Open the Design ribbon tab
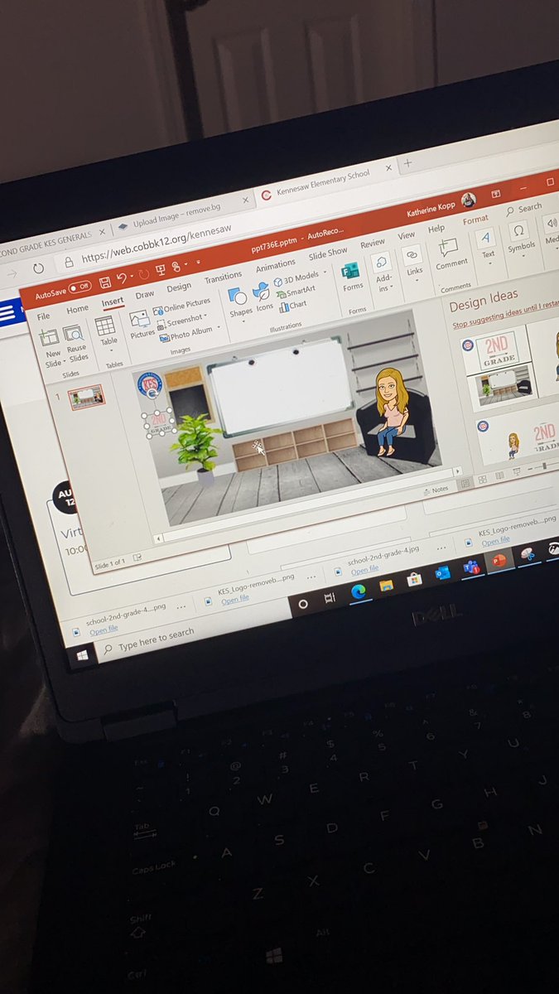Screen dimensions: 559x994 [x=178, y=287]
